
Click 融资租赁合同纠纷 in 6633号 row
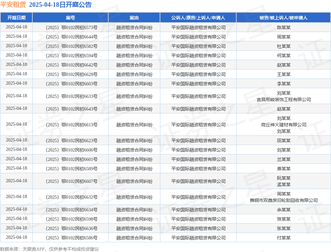(134, 96)
